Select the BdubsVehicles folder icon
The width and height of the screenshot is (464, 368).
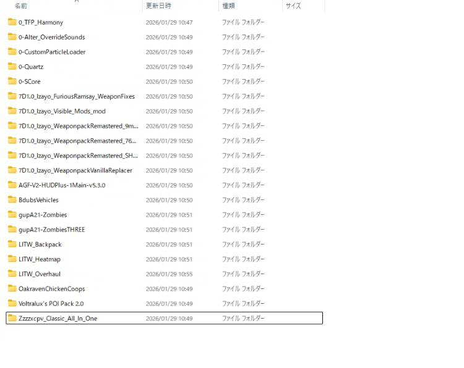[12, 200]
